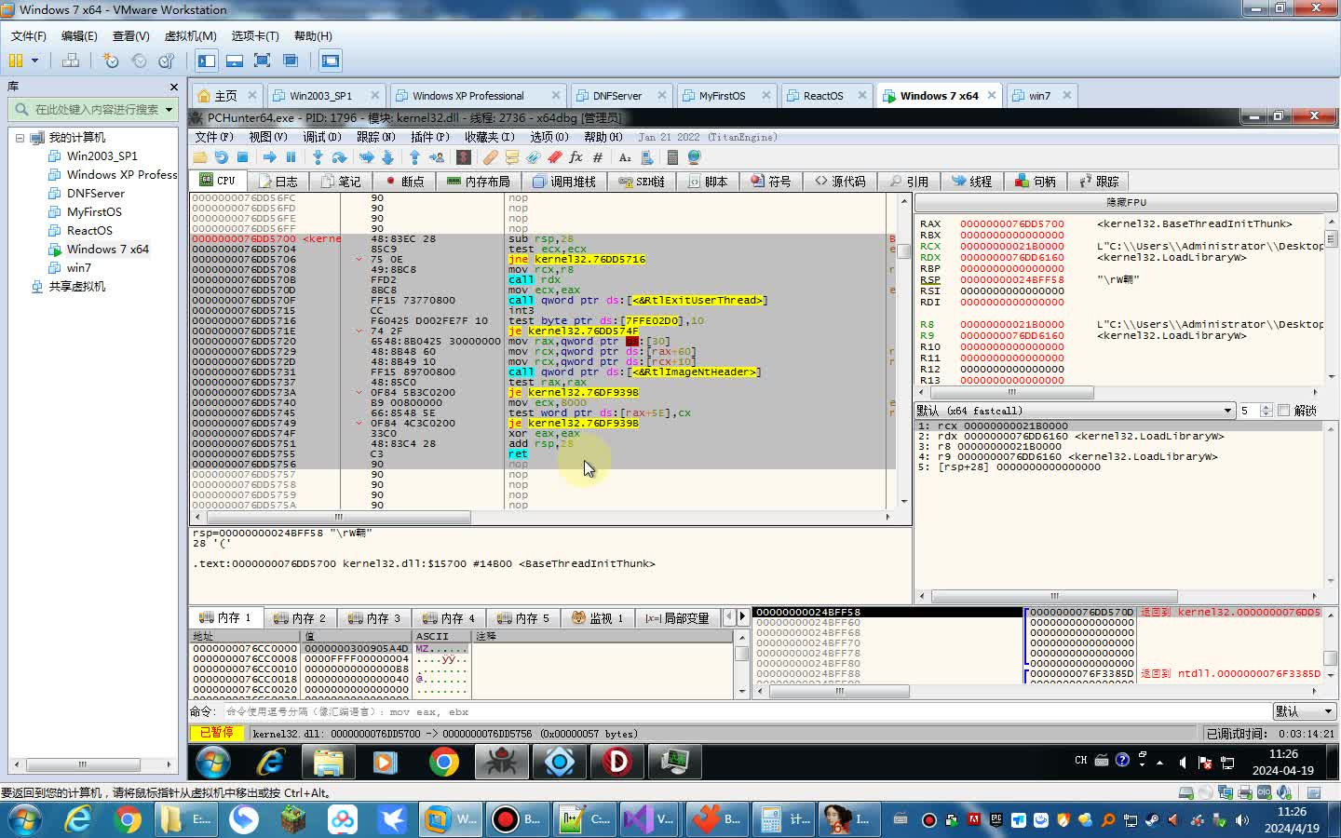Open the 内存 2 dump tab
The image size is (1341, 838).
pos(300,617)
